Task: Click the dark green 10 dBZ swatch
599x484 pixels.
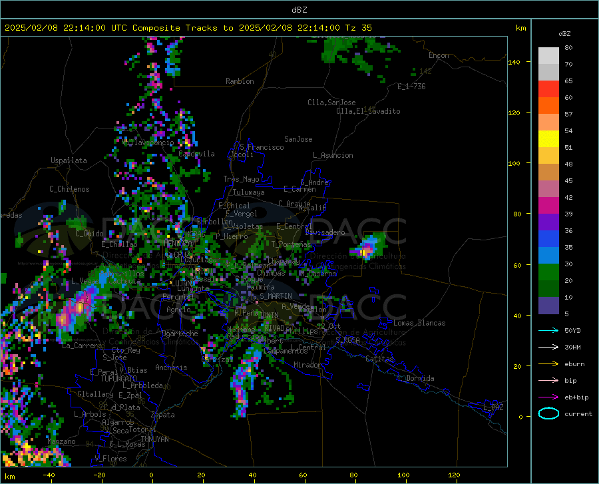Action: [x=548, y=289]
